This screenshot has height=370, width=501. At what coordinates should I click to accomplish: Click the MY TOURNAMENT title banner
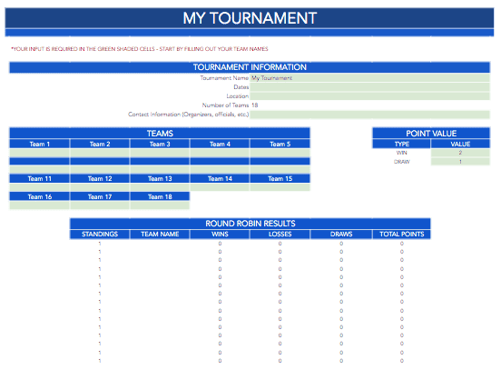point(250,18)
